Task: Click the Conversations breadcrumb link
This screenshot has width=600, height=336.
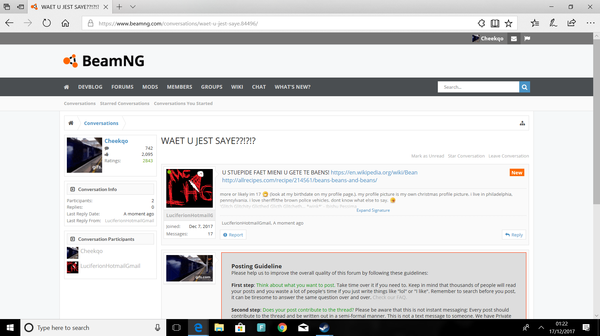Action: [x=101, y=123]
